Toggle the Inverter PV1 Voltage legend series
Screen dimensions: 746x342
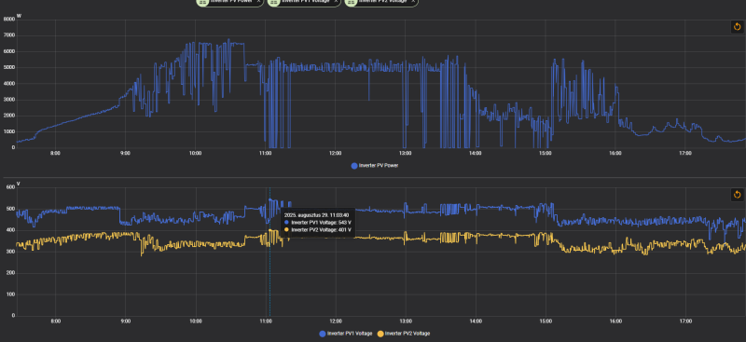point(346,334)
